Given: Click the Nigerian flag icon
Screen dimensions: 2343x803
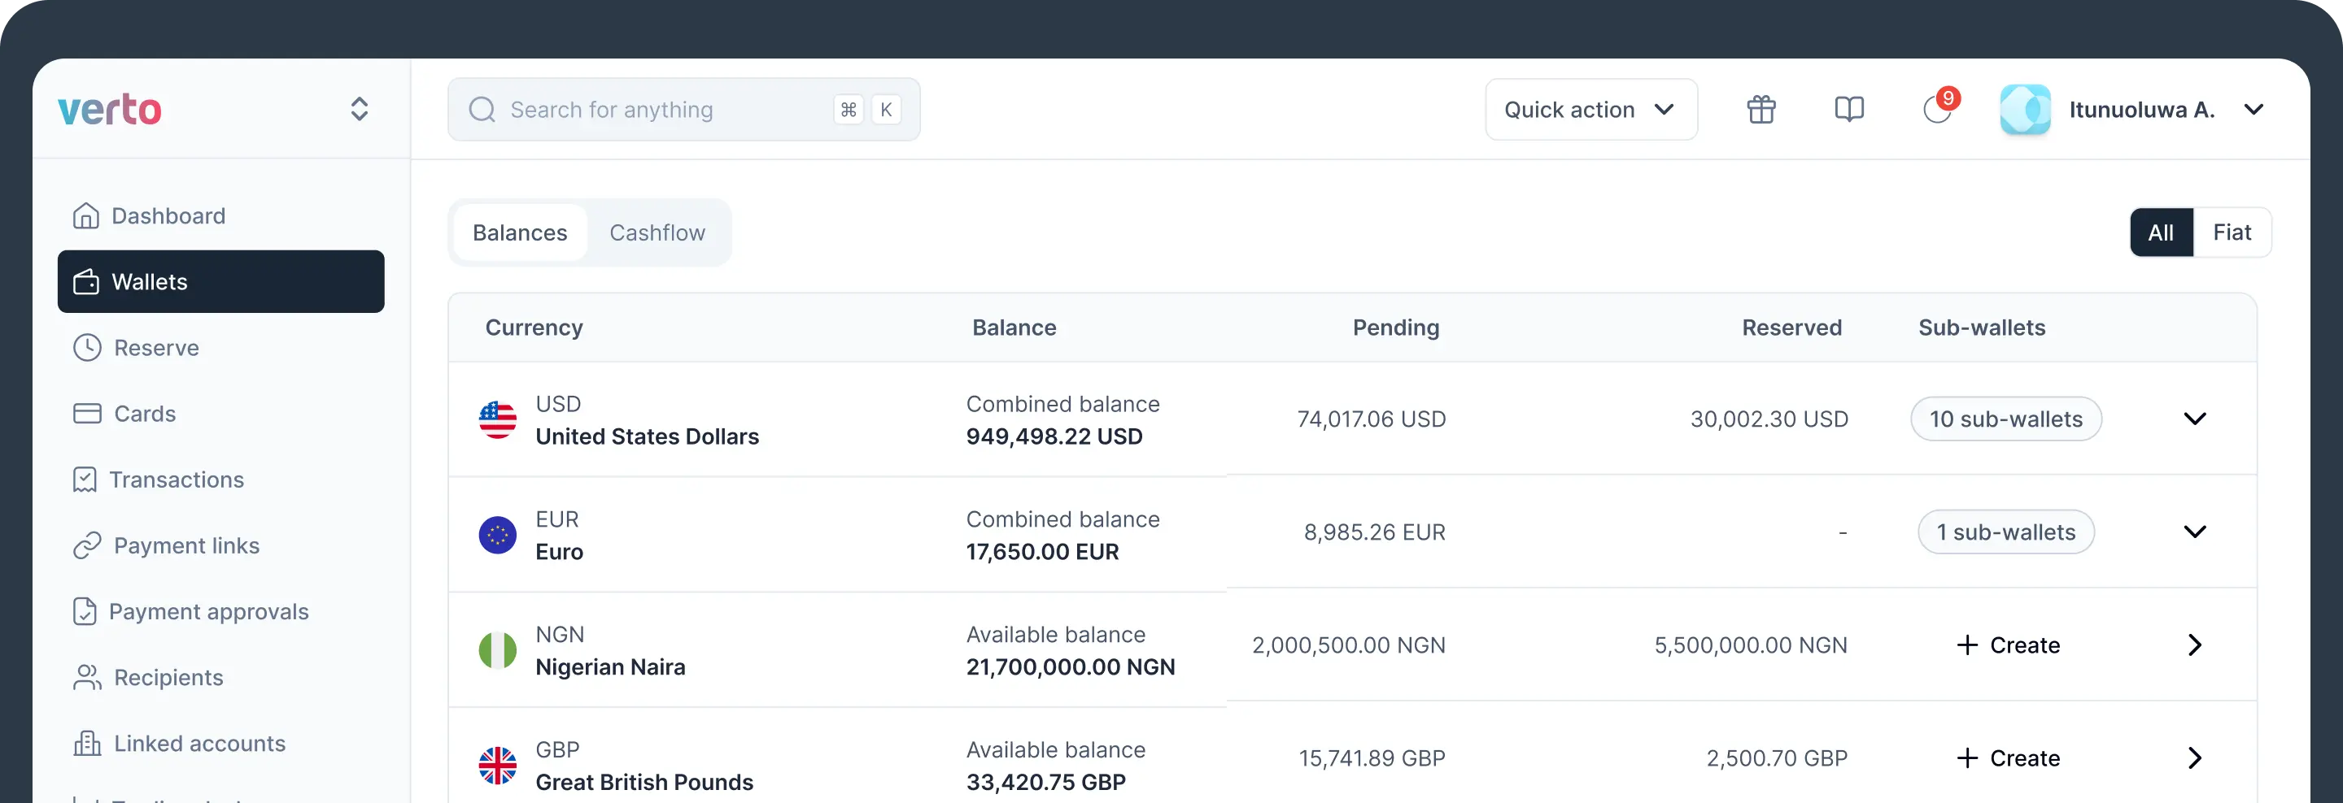Looking at the screenshot, I should tap(498, 650).
